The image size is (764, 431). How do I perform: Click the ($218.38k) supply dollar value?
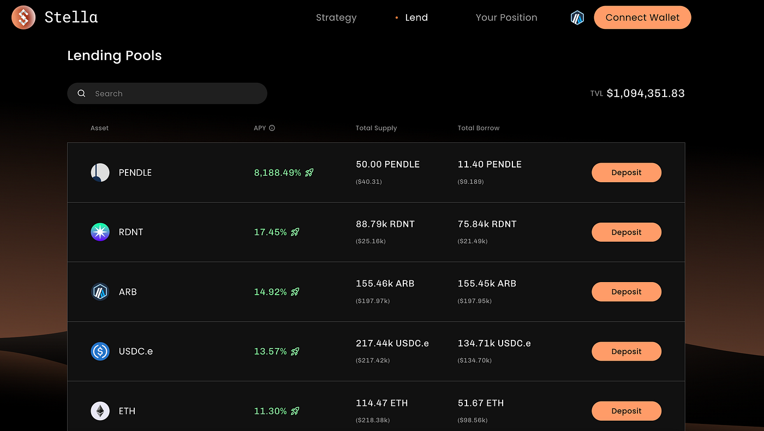[x=373, y=420]
